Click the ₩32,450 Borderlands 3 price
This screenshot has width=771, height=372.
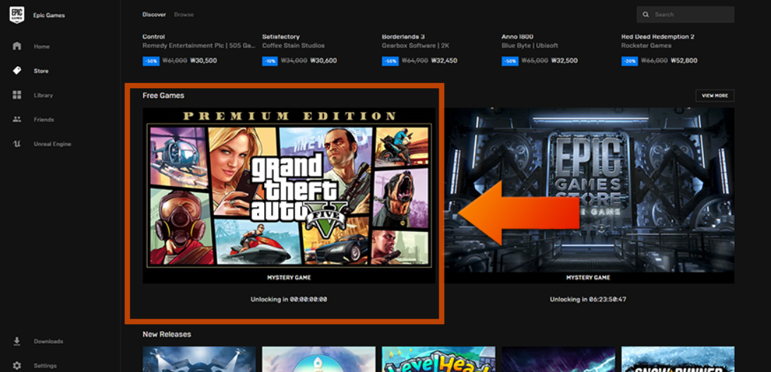[444, 61]
